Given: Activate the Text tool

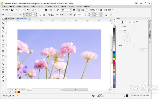Looking at the screenshot, I should point(3,55).
